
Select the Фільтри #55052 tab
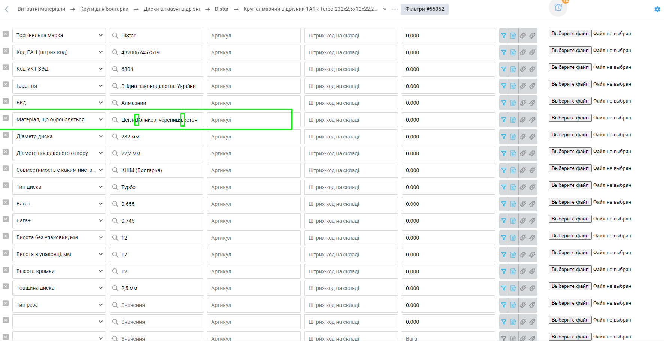pyautogui.click(x=424, y=9)
